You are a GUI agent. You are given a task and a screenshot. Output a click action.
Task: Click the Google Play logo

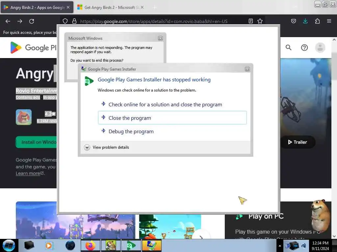point(33,47)
